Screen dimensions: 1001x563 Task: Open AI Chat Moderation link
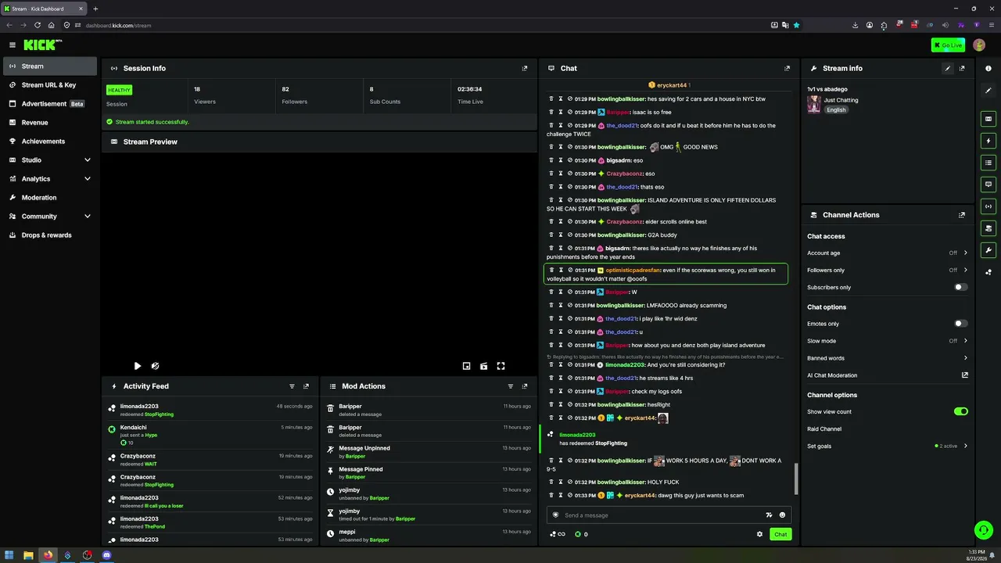pyautogui.click(x=888, y=375)
